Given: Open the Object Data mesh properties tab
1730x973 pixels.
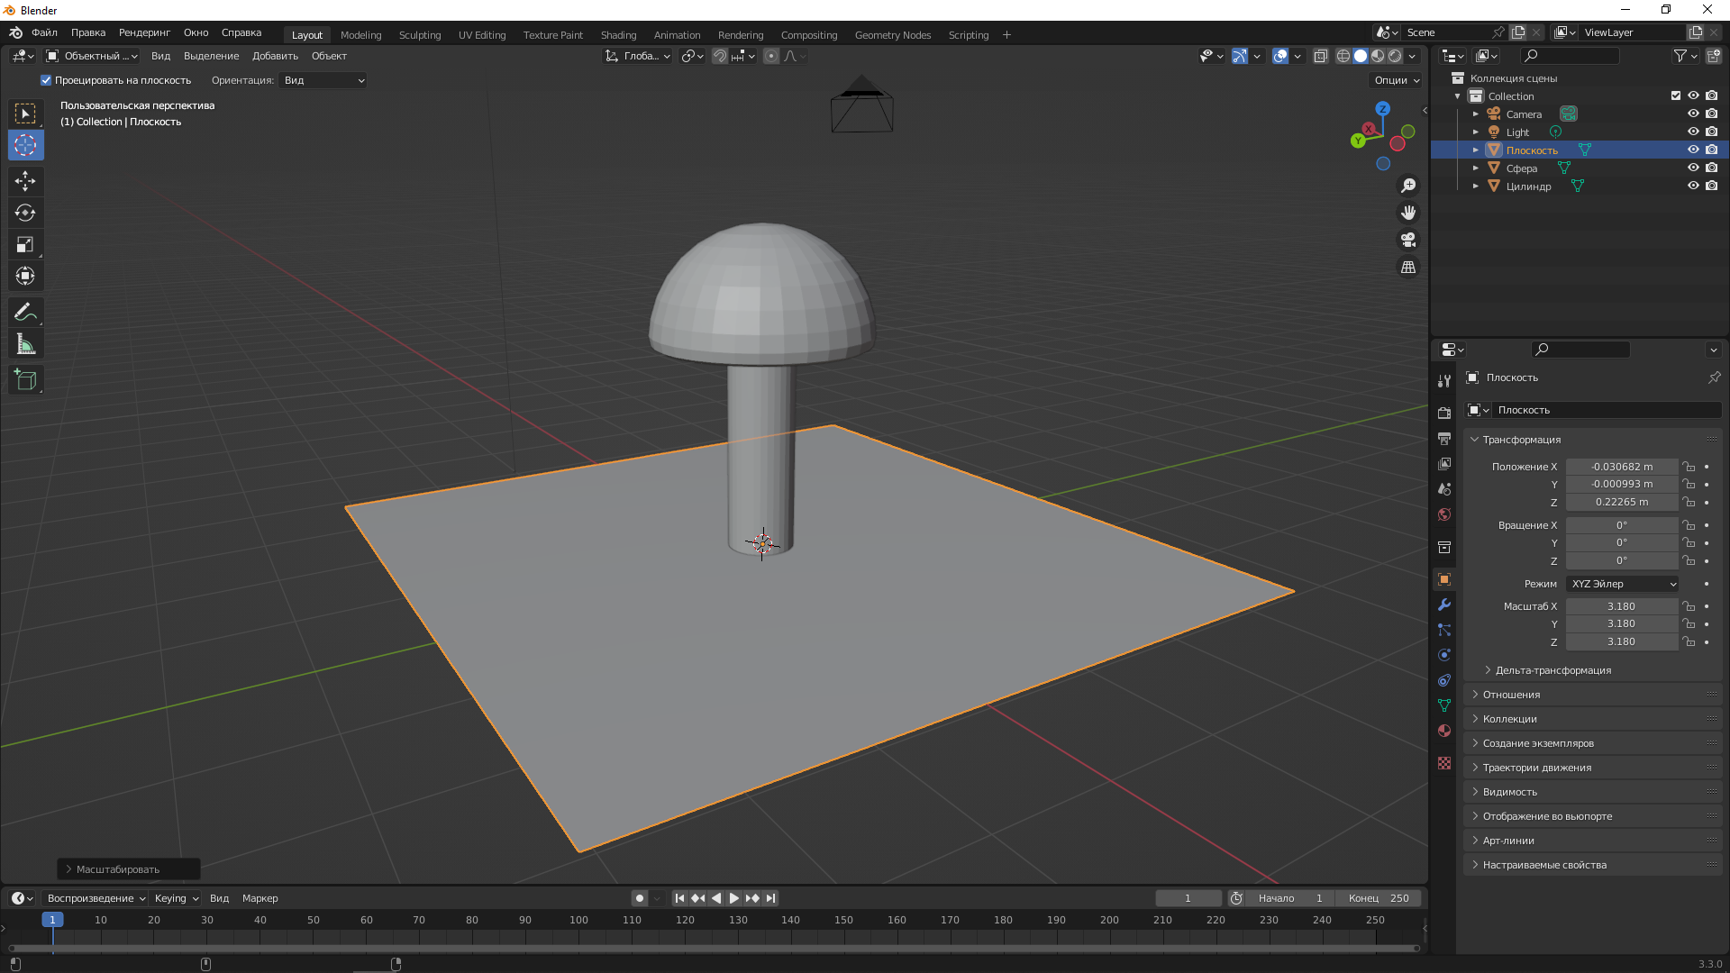Looking at the screenshot, I should (1444, 705).
